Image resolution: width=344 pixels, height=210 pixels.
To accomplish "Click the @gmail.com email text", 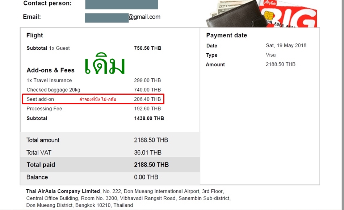I will pos(144,17).
